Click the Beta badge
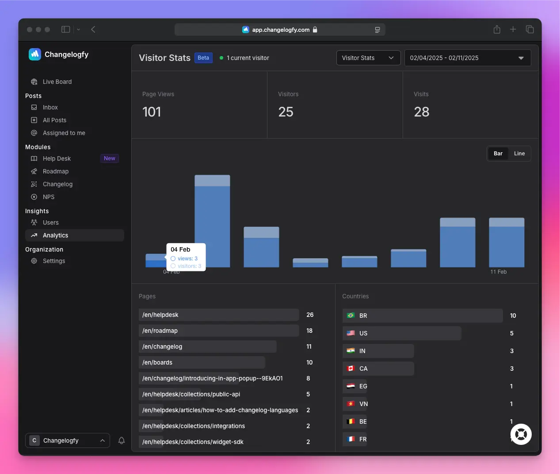The width and height of the screenshot is (560, 474). pos(203,58)
